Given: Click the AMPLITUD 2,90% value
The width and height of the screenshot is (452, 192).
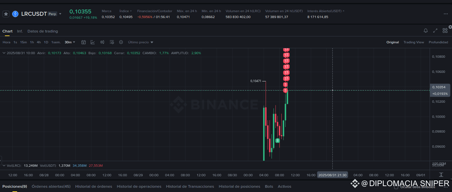Looking at the screenshot, I should (x=196, y=53).
